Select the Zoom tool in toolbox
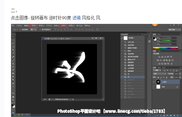Screen dimensions: 182x117 (13, 100)
